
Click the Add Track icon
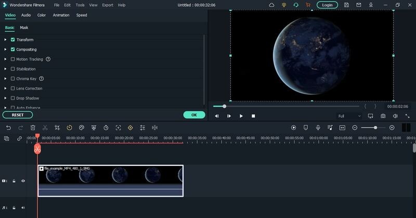click(7, 138)
